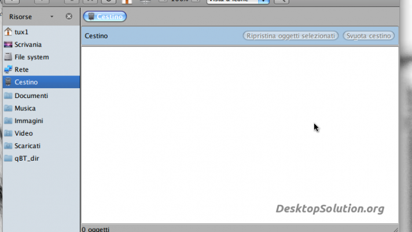This screenshot has width=412, height=232.
Task: Click the Svuota cestino button
Action: [x=369, y=36]
